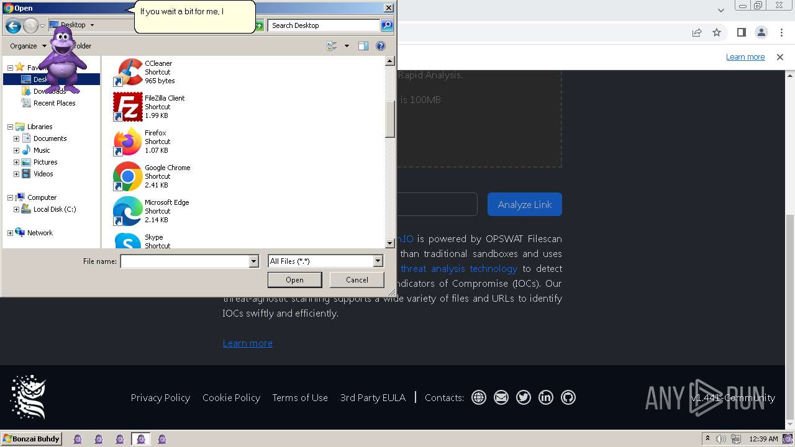Select the Firefox shortcut icon

tap(128, 142)
